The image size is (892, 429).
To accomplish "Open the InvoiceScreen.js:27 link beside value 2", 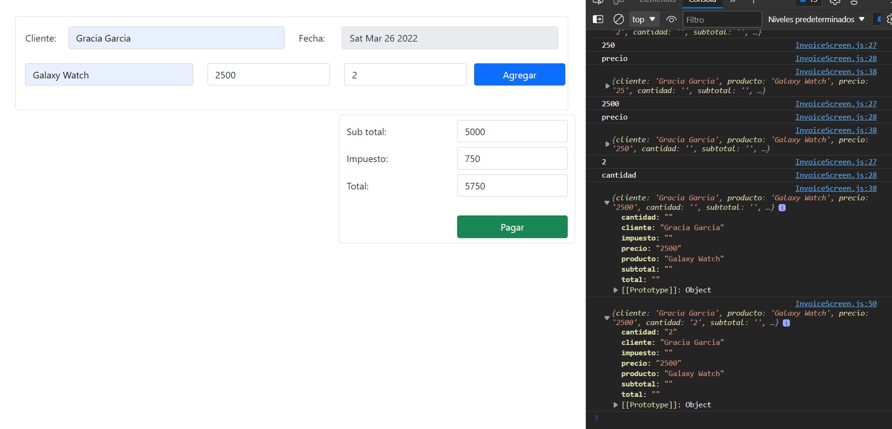I will click(x=836, y=162).
